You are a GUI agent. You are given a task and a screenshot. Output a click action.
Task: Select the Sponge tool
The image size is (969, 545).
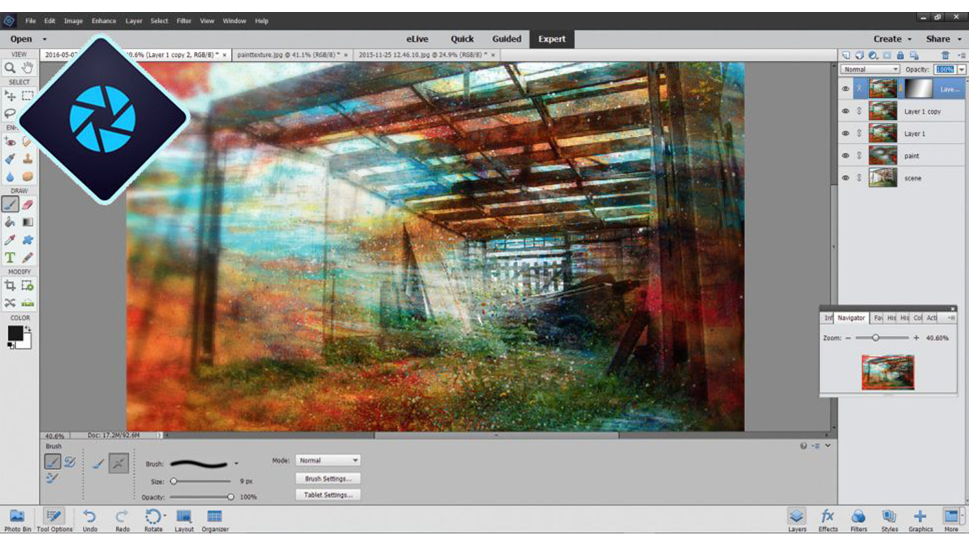click(x=28, y=177)
